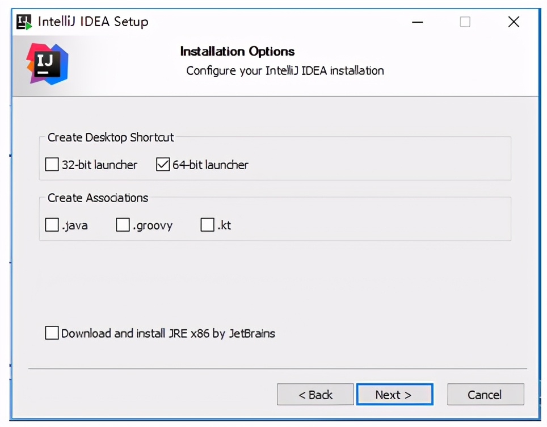The height and width of the screenshot is (427, 547).
Task: Click the IntelliJ IDEA title bar icon
Action: 24,22
